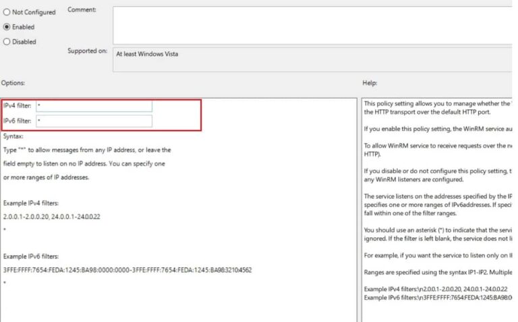Focus the IPv6 filter input field
Image resolution: width=518 pixels, height=322 pixels.
94,121
